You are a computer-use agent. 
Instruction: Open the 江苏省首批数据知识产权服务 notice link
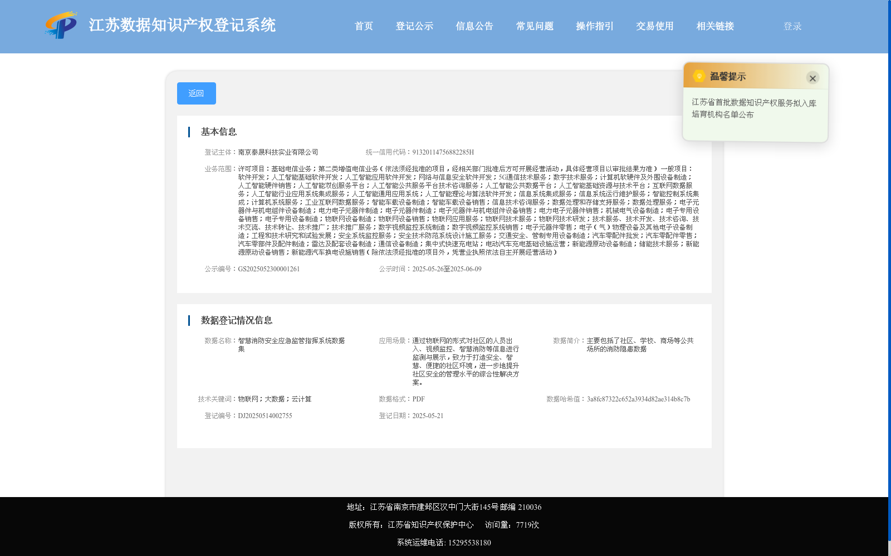[x=754, y=108]
